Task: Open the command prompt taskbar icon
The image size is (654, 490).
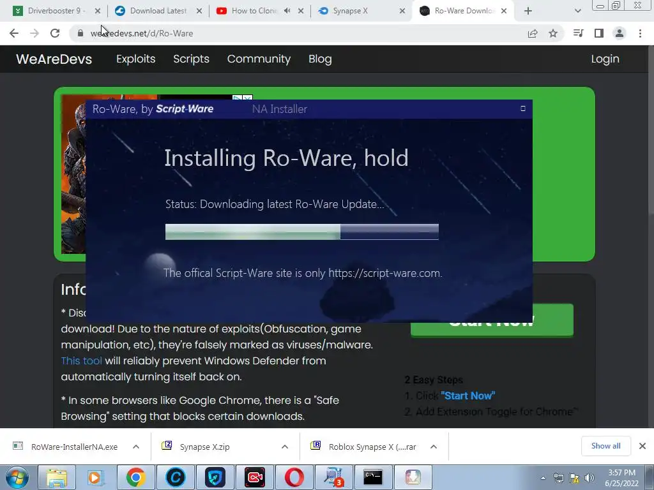Action: click(373, 477)
